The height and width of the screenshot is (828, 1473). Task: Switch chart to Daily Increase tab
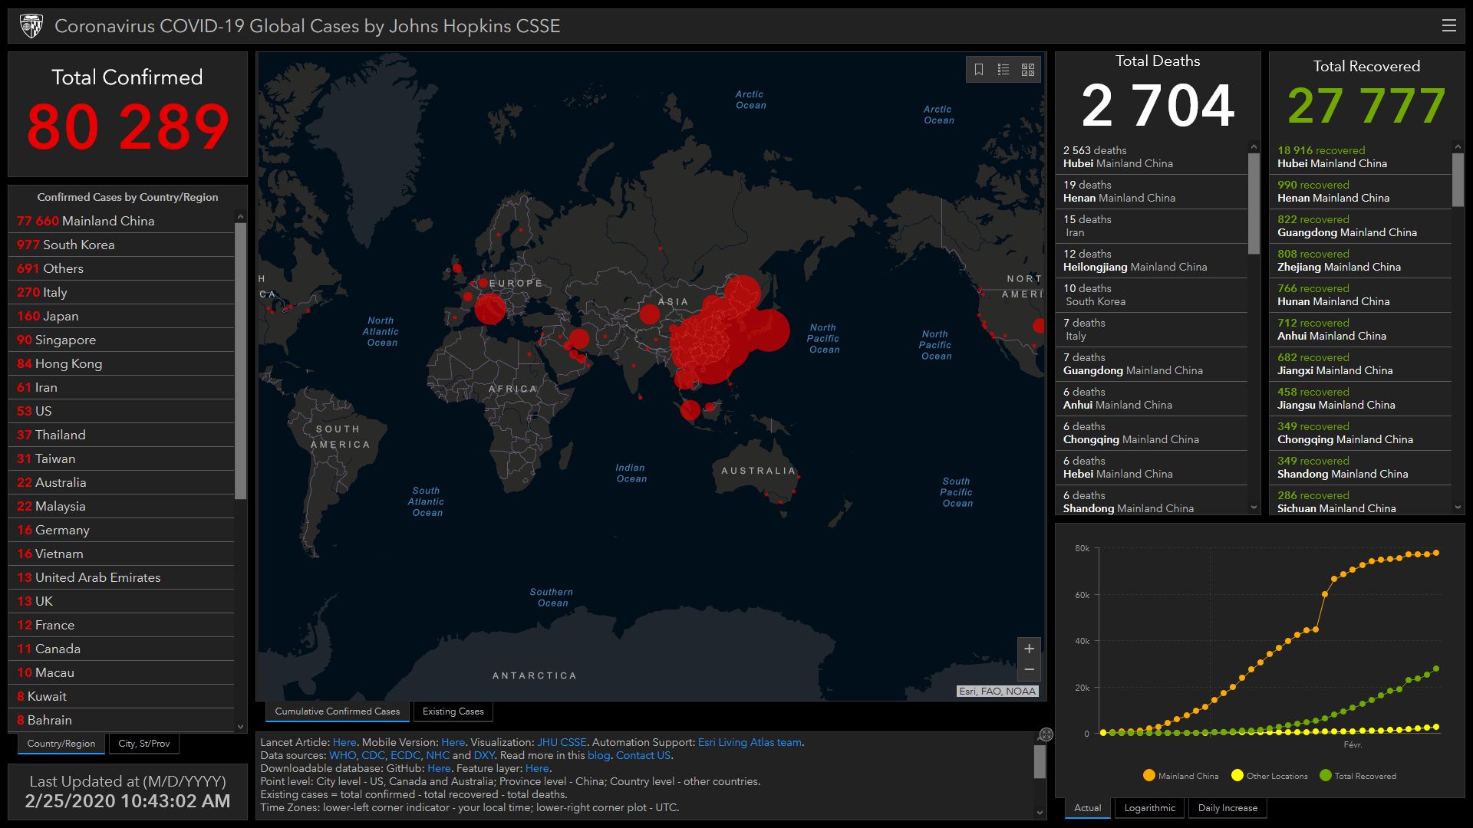1227,808
